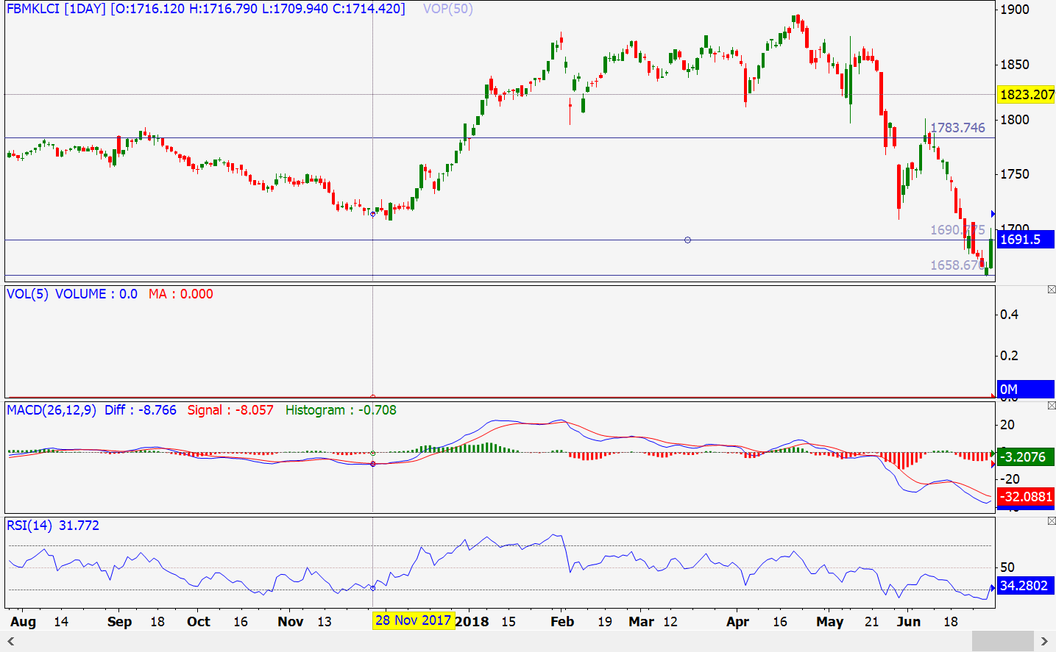Click the left scroll arrow below the date axis

(10, 642)
